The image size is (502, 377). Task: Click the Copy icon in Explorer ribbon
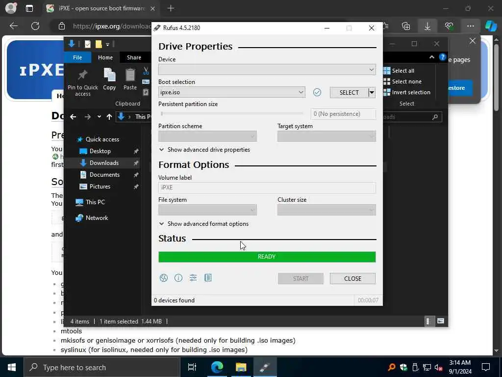tap(109, 79)
